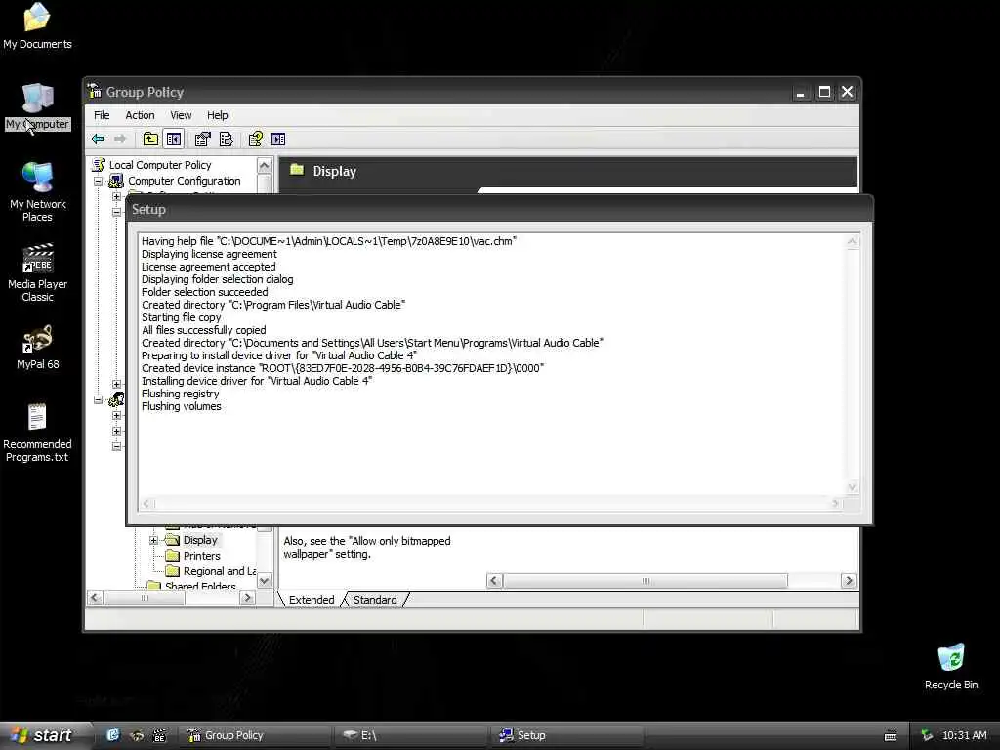Click details pane horizontal scrollbar thumb
This screenshot has height=750, width=1000.
646,581
